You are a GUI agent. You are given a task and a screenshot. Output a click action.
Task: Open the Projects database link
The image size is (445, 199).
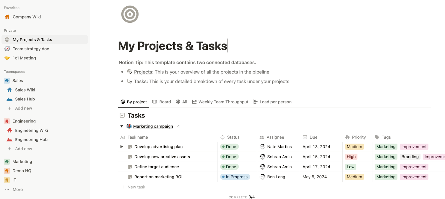143,72
